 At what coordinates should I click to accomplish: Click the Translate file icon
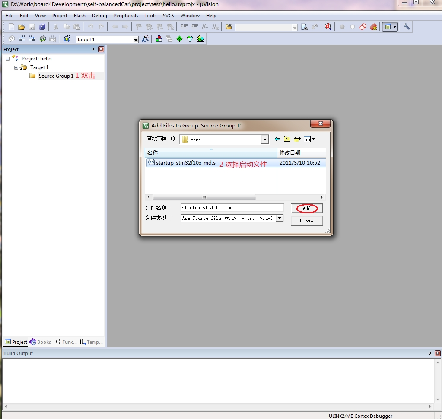click(11, 39)
